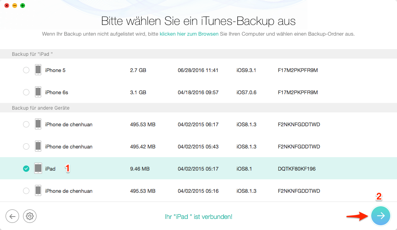This screenshot has width=397, height=230.
Task: Minimize the window with the yellow button
Action: 15,6
